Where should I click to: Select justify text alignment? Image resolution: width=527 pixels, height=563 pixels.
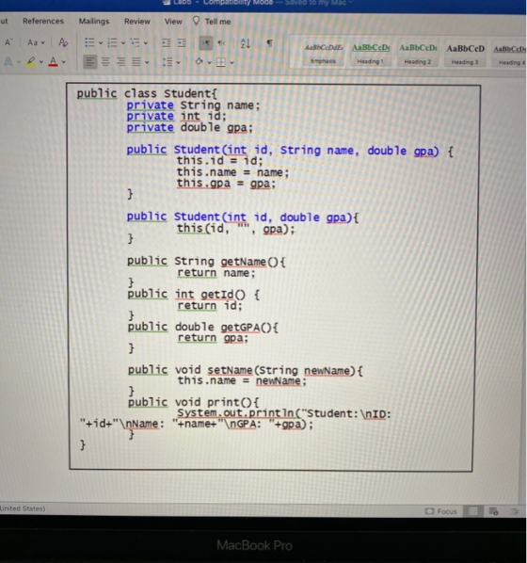coord(136,62)
